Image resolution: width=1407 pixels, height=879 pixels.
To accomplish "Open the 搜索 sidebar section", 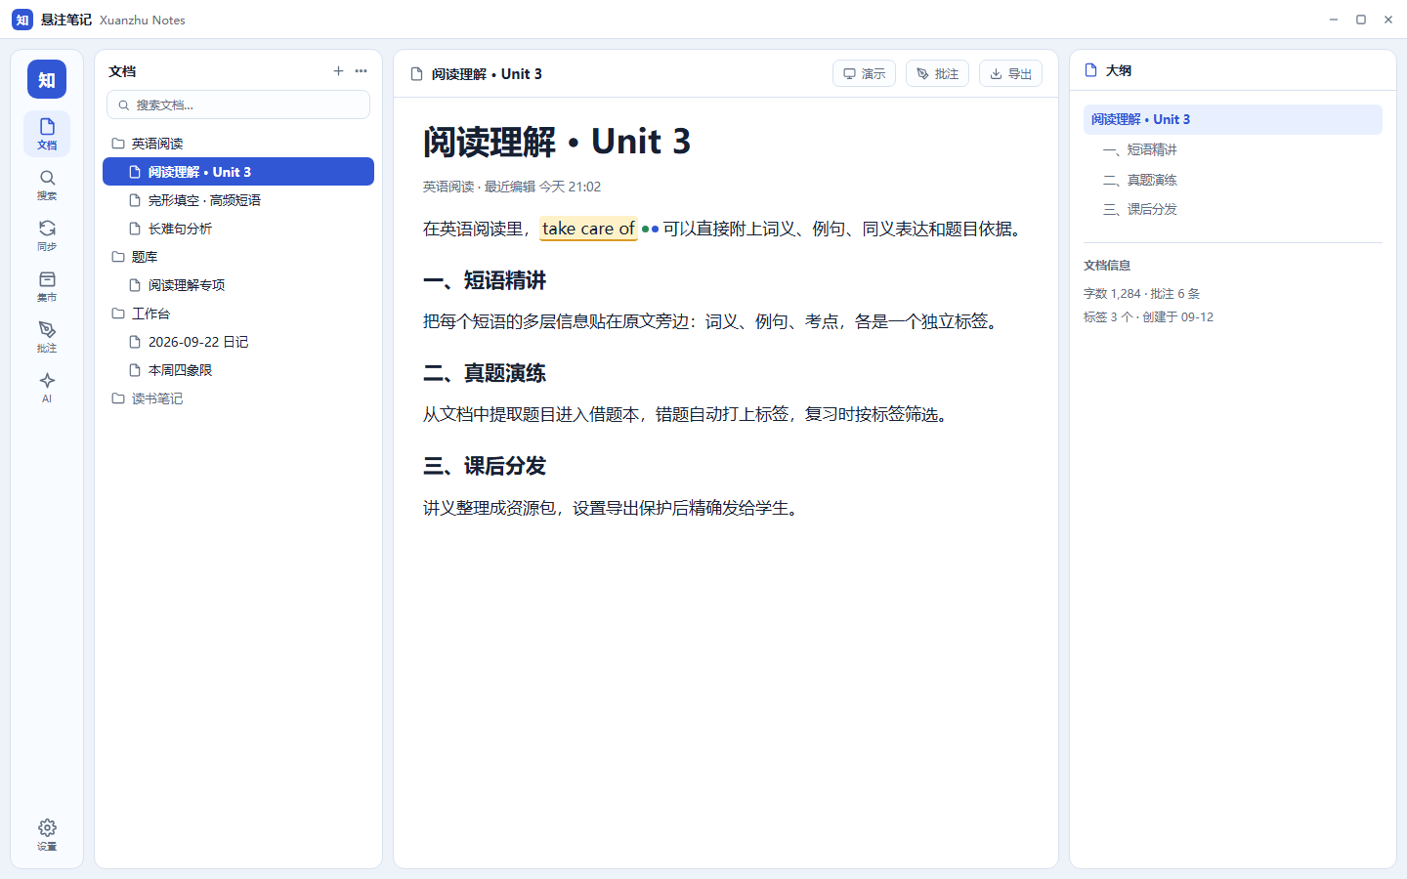I will coord(47,185).
